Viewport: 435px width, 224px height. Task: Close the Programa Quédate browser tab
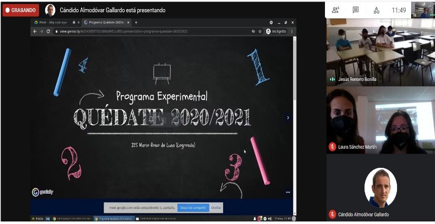tap(128, 22)
